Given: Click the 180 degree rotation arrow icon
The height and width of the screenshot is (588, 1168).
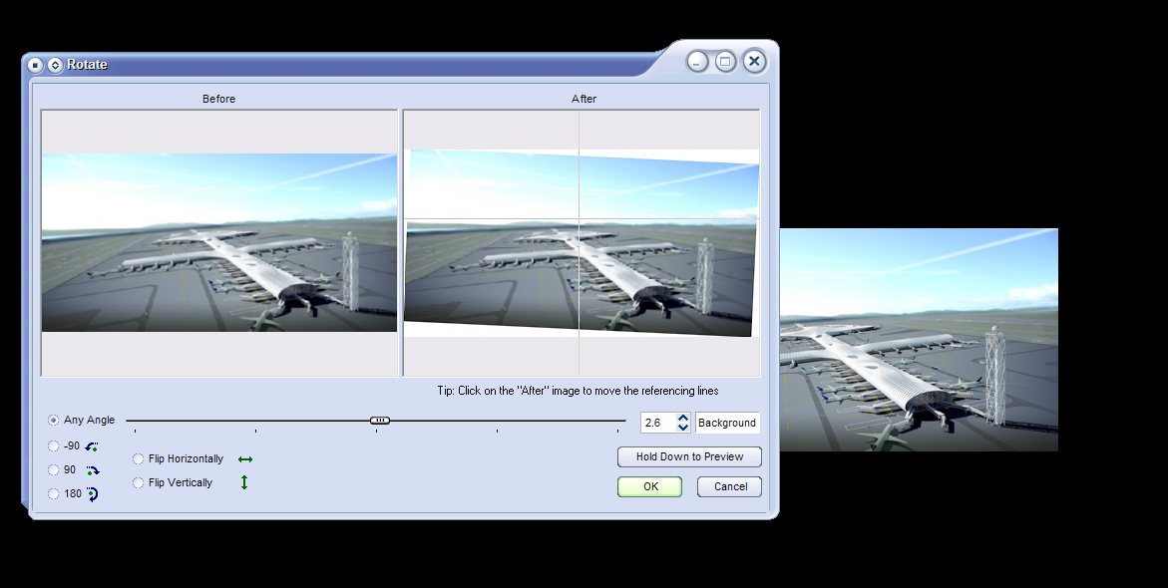Looking at the screenshot, I should pyautogui.click(x=93, y=494).
